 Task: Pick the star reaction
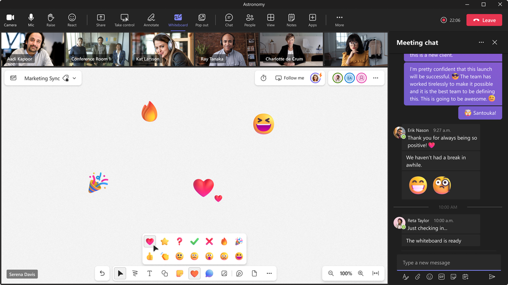click(165, 241)
